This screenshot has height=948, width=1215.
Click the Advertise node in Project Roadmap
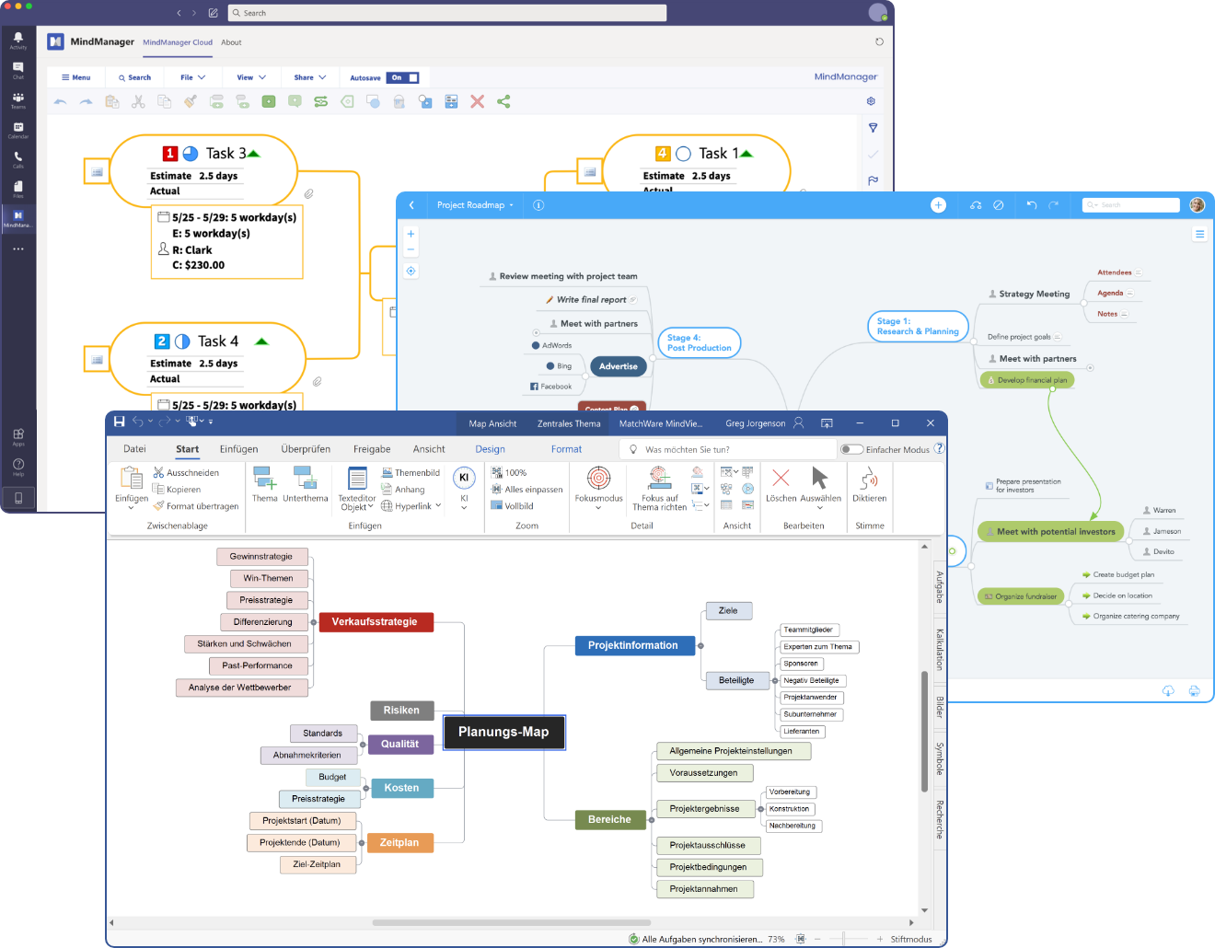tap(619, 366)
